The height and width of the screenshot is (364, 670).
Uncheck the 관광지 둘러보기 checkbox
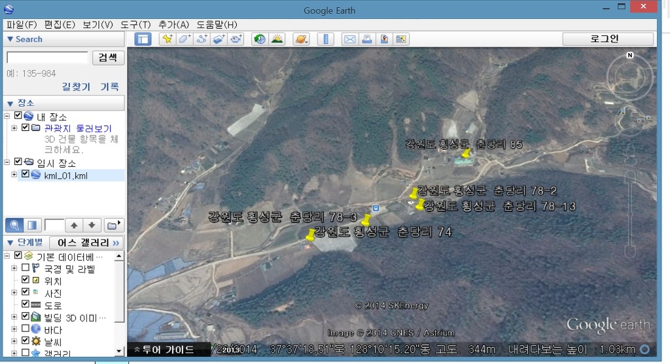[x=26, y=128]
